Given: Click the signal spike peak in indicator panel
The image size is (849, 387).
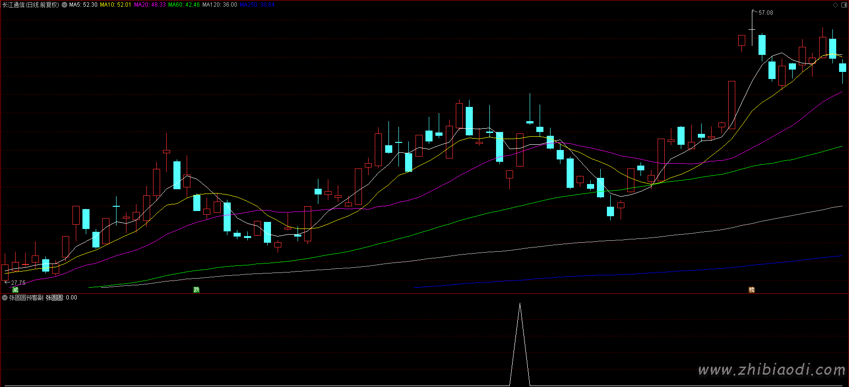Looking at the screenshot, I should 520,304.
